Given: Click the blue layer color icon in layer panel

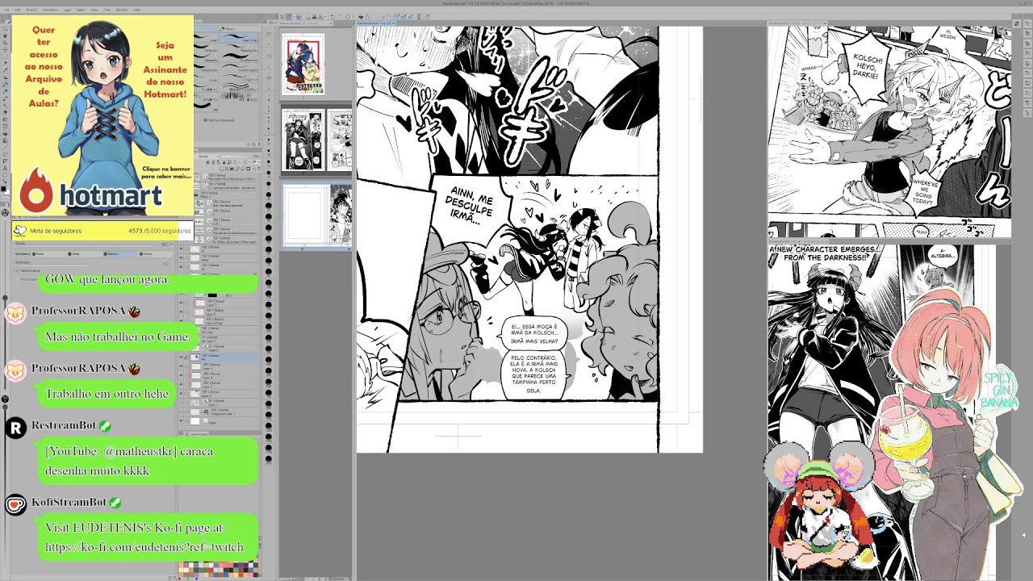Looking at the screenshot, I should coord(255,162).
